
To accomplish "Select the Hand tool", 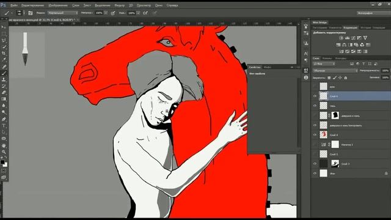I will tap(4, 145).
